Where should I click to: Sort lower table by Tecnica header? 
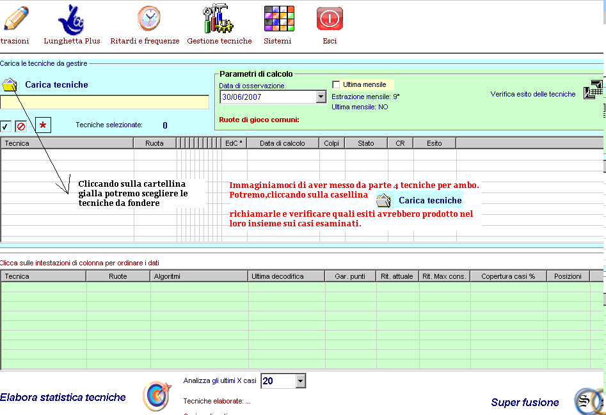tap(44, 276)
